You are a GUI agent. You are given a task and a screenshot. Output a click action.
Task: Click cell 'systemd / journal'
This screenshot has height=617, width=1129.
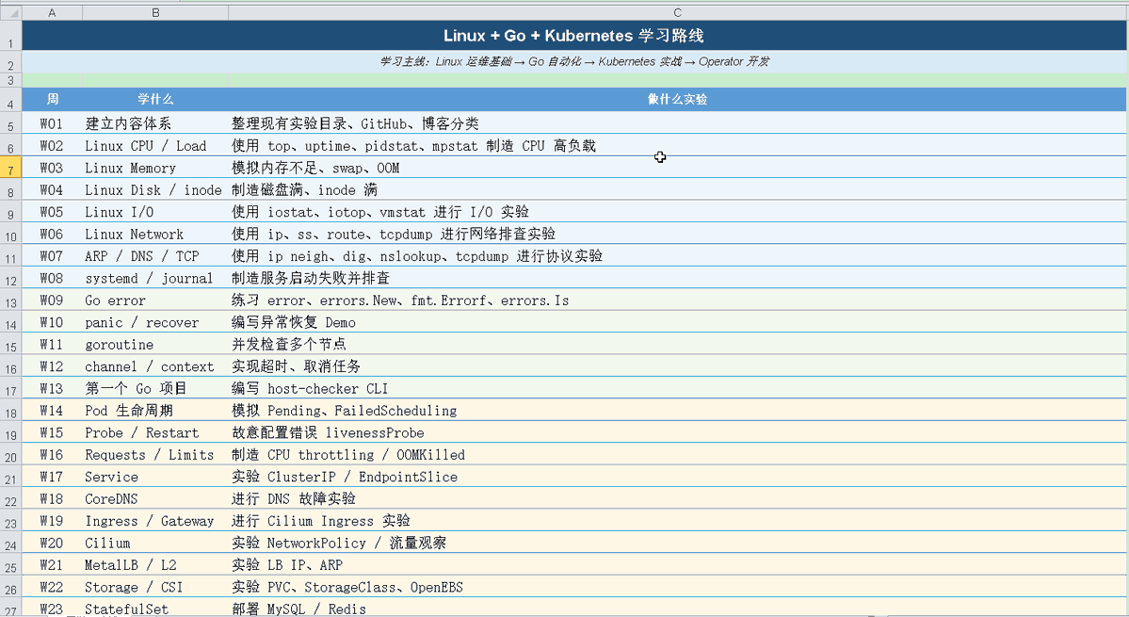tap(155, 278)
